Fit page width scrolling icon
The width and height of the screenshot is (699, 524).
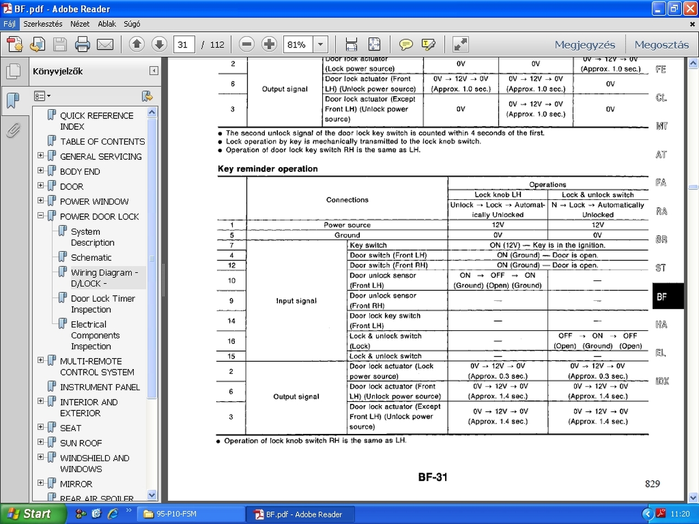[x=352, y=44]
